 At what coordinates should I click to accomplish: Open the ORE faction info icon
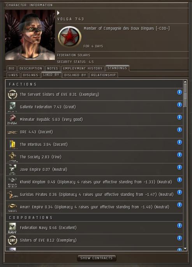click(180, 130)
